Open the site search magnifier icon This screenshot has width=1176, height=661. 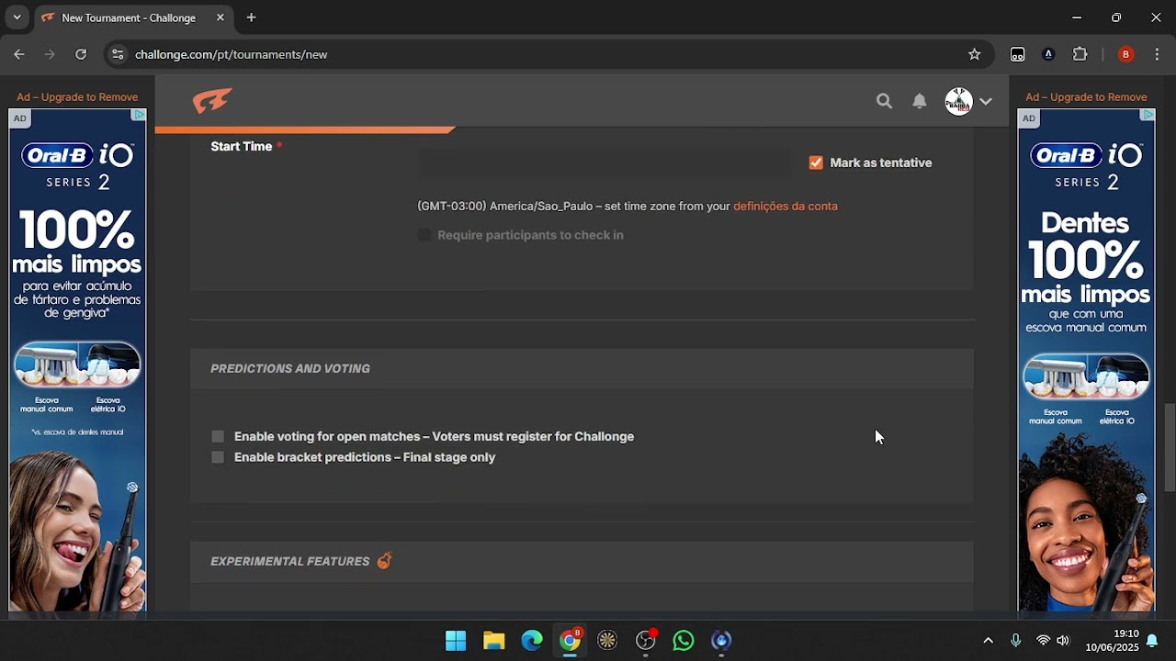click(884, 101)
